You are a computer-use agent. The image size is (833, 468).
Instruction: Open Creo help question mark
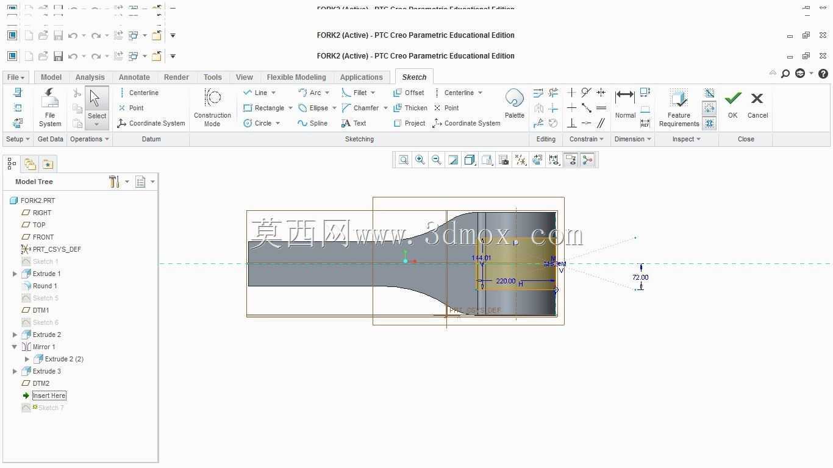823,74
